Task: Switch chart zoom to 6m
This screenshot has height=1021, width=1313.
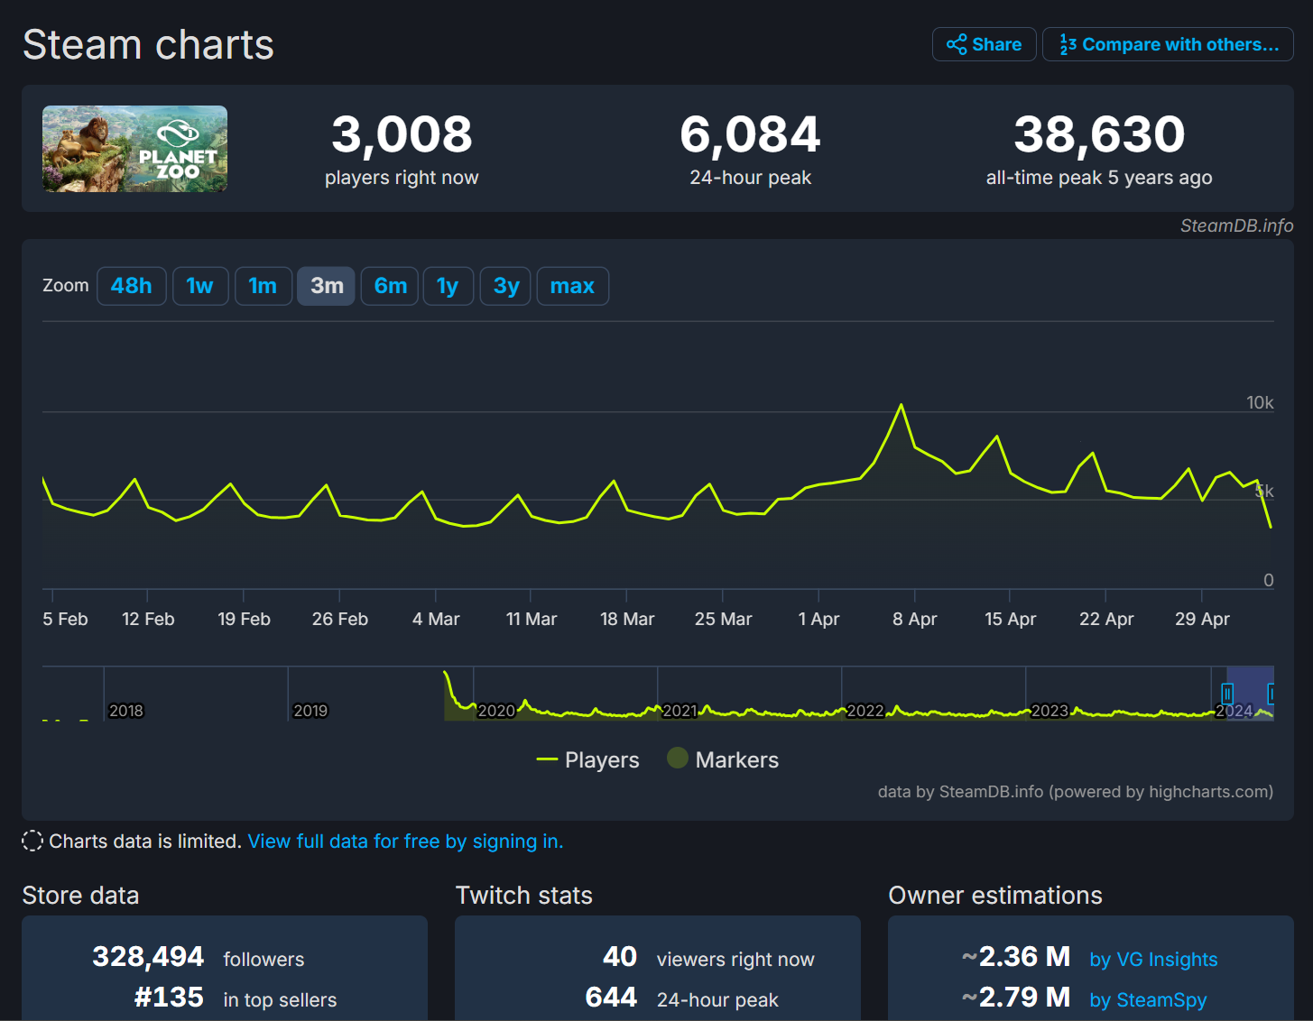Action: click(390, 286)
